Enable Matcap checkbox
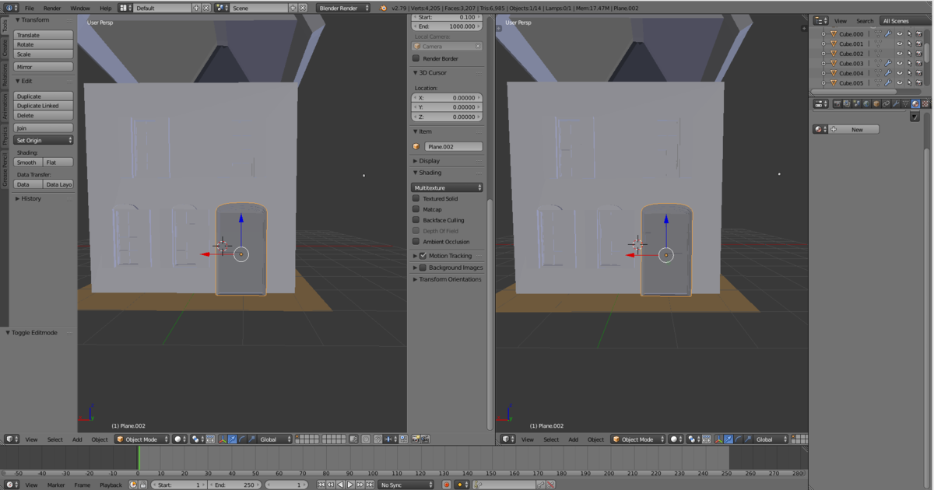The image size is (934, 490). point(416,209)
